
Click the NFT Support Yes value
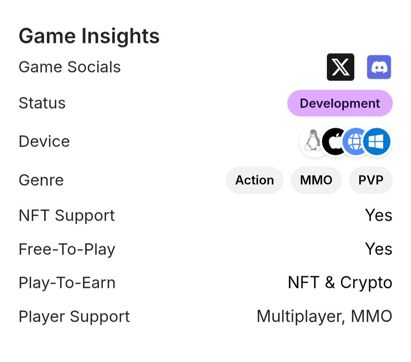click(x=379, y=215)
